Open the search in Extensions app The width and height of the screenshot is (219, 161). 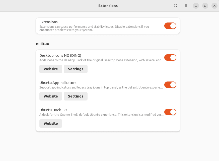tap(176, 5)
